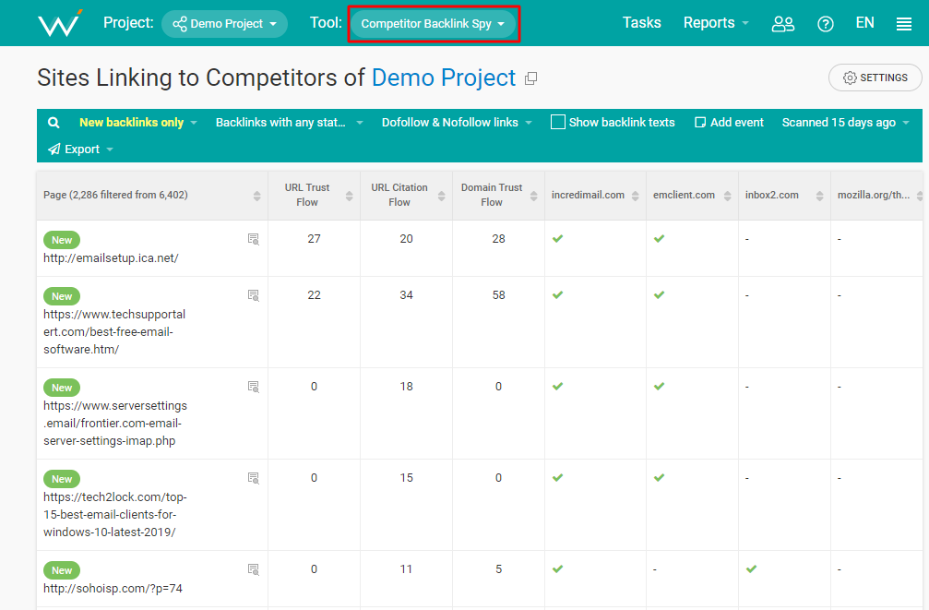Open the Demo Project dropdown
The width and height of the screenshot is (929, 610).
[224, 24]
